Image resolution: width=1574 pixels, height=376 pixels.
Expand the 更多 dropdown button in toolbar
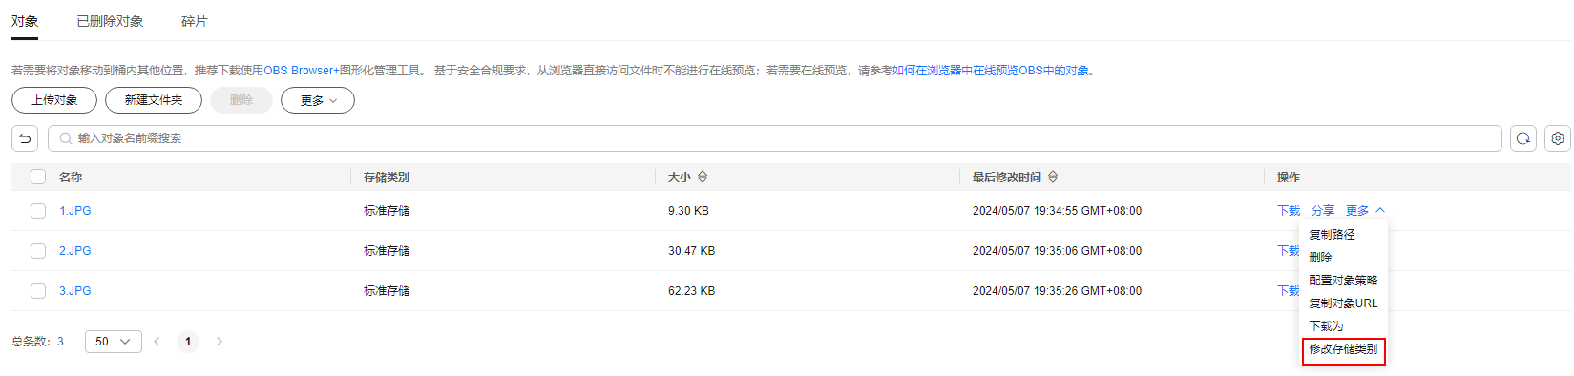point(318,100)
